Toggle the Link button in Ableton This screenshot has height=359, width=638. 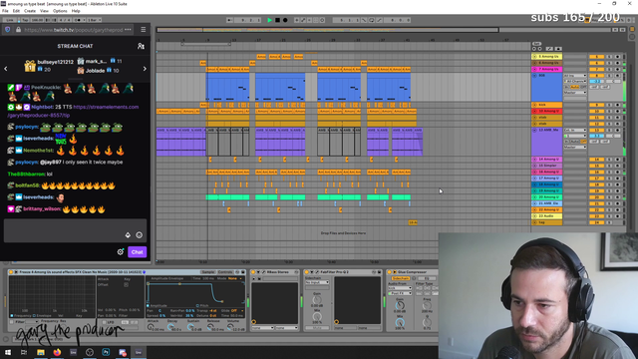[x=9, y=20]
